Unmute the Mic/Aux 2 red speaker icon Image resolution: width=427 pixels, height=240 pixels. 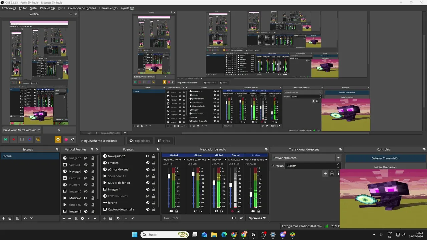[233, 211]
